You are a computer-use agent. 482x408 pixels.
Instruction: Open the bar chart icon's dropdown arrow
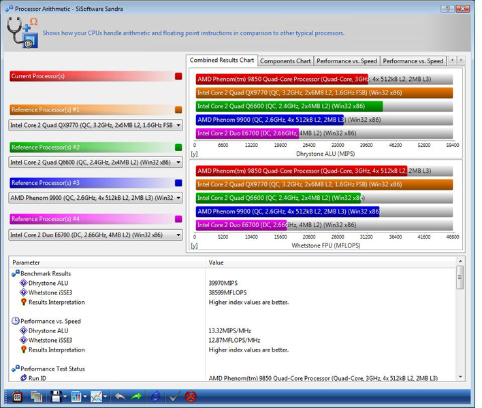click(x=85, y=396)
